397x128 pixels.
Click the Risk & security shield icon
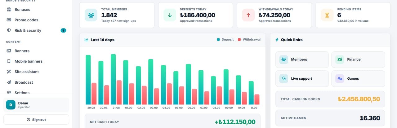click(x=9, y=30)
